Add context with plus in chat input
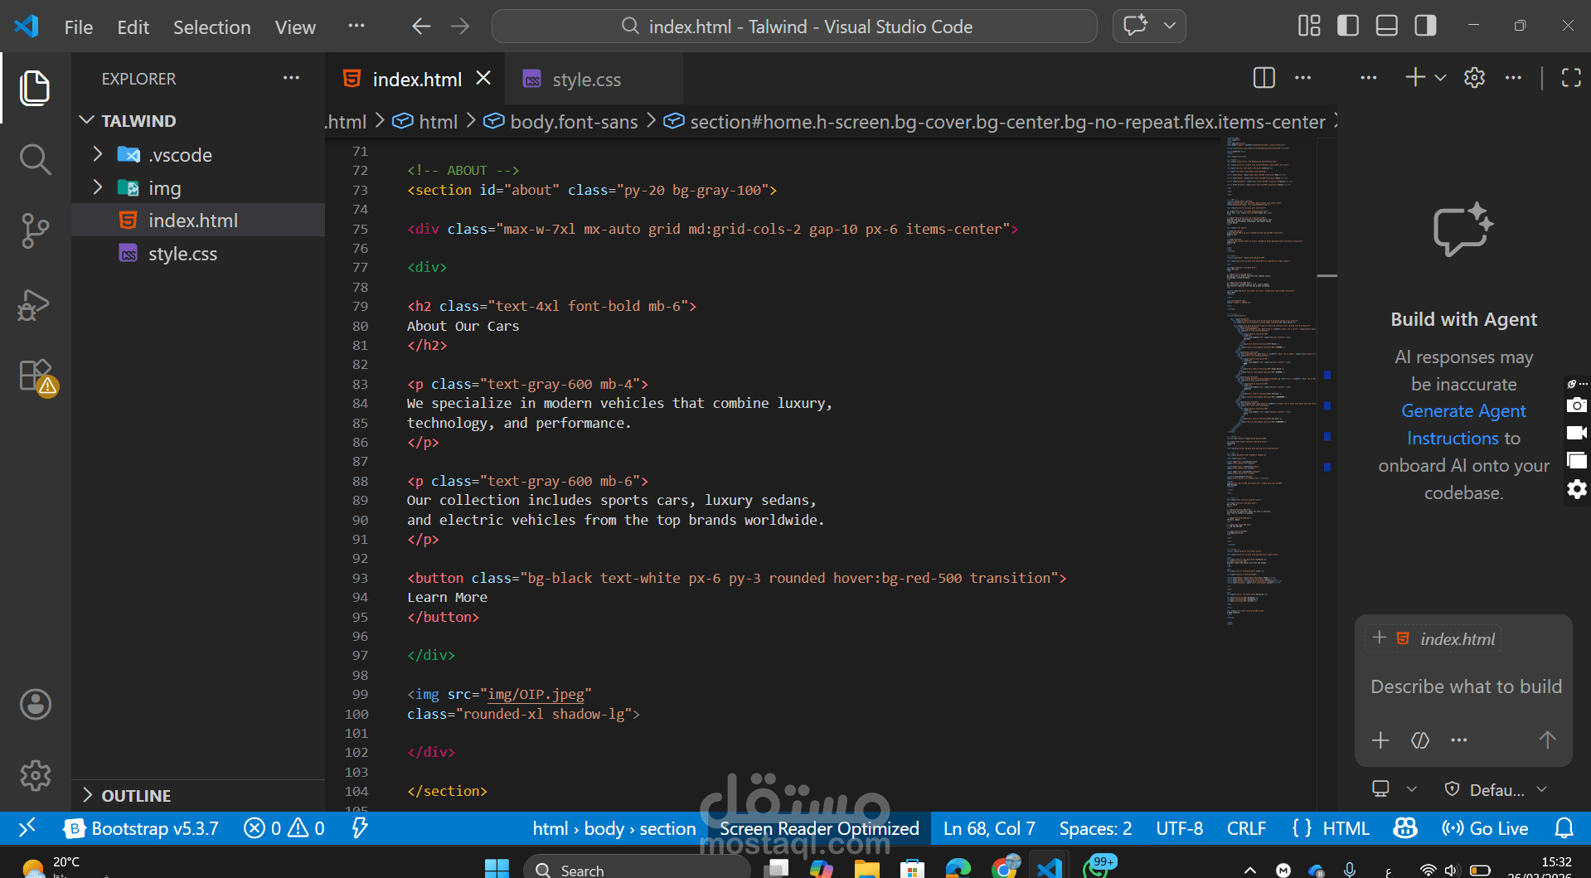 (x=1380, y=740)
